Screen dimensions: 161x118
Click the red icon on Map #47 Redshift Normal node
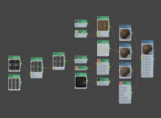pyautogui.click(x=76, y=67)
